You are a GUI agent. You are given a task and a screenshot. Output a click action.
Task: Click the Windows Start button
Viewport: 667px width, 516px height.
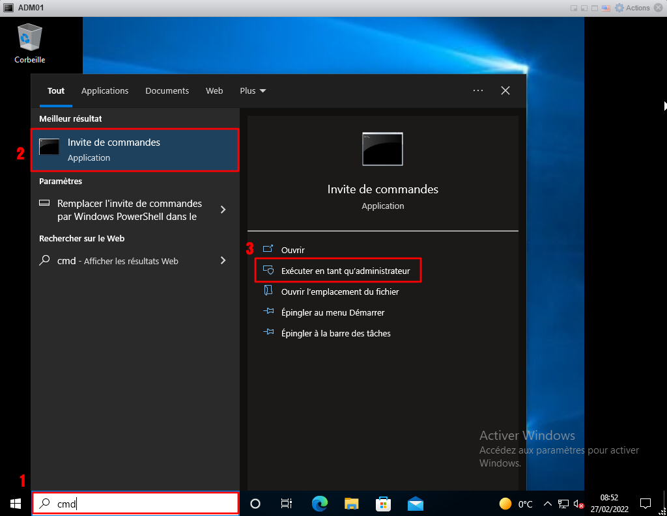pyautogui.click(x=15, y=503)
